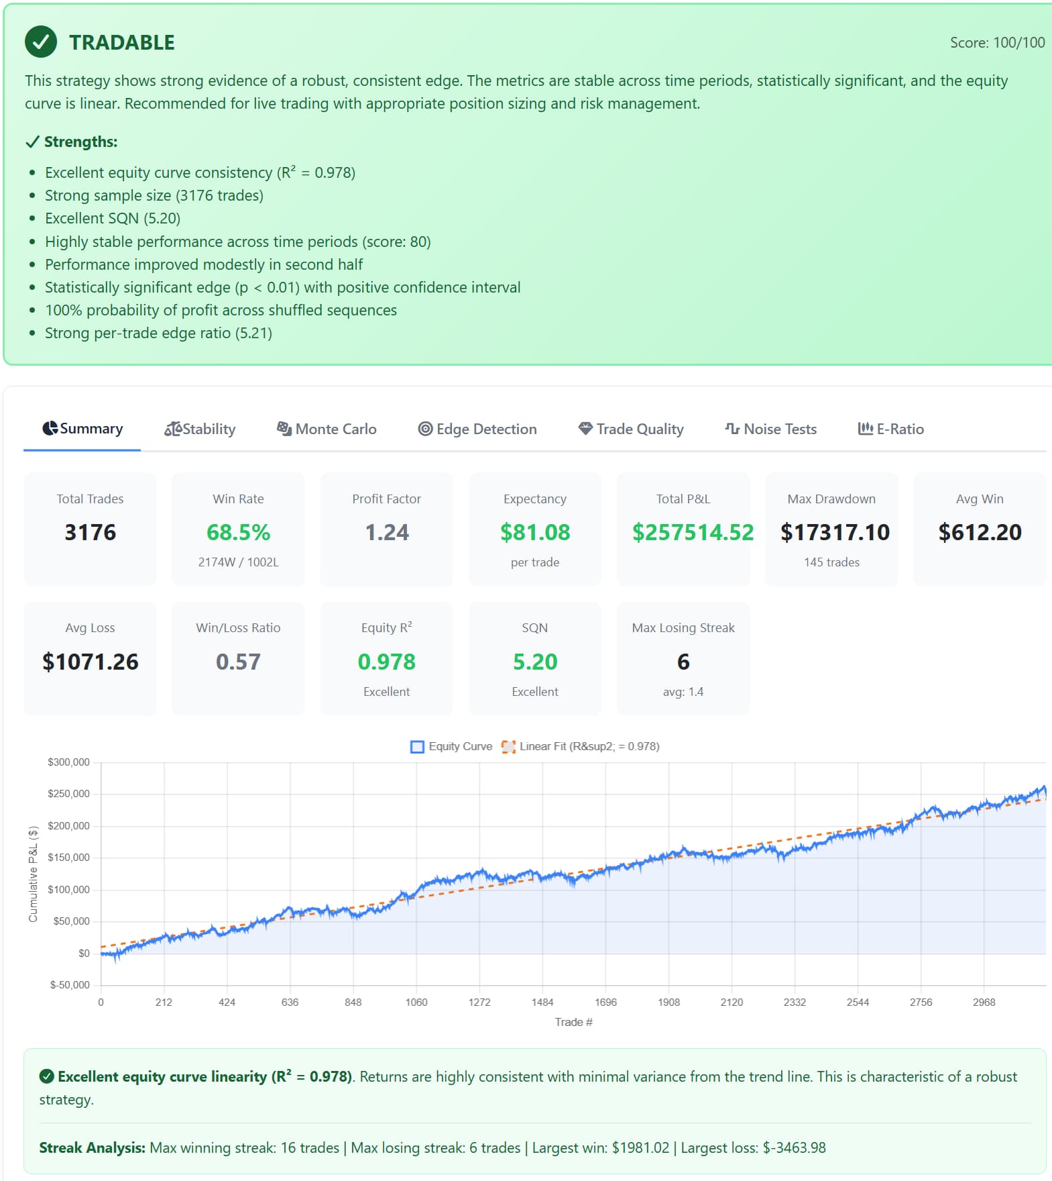This screenshot has height=1181, width=1052.
Task: Select the Total P&L metric card
Action: click(x=683, y=529)
